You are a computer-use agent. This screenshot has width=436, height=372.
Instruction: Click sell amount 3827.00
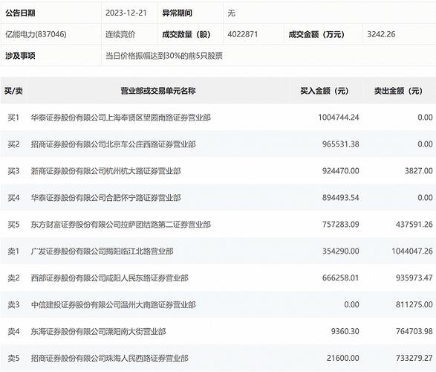point(418,171)
